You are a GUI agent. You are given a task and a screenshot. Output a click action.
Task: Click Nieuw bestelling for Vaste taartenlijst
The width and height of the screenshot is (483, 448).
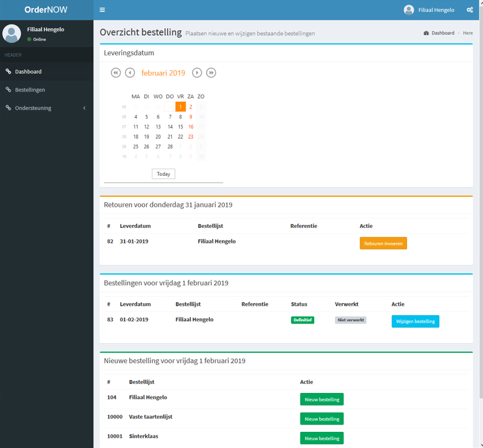322,419
